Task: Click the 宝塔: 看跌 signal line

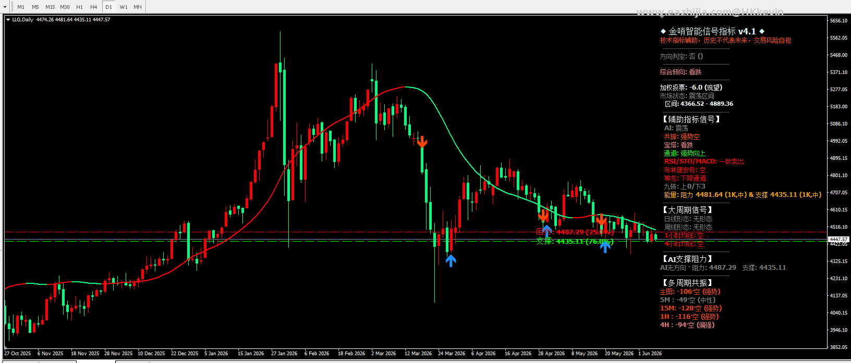Action: click(678, 145)
